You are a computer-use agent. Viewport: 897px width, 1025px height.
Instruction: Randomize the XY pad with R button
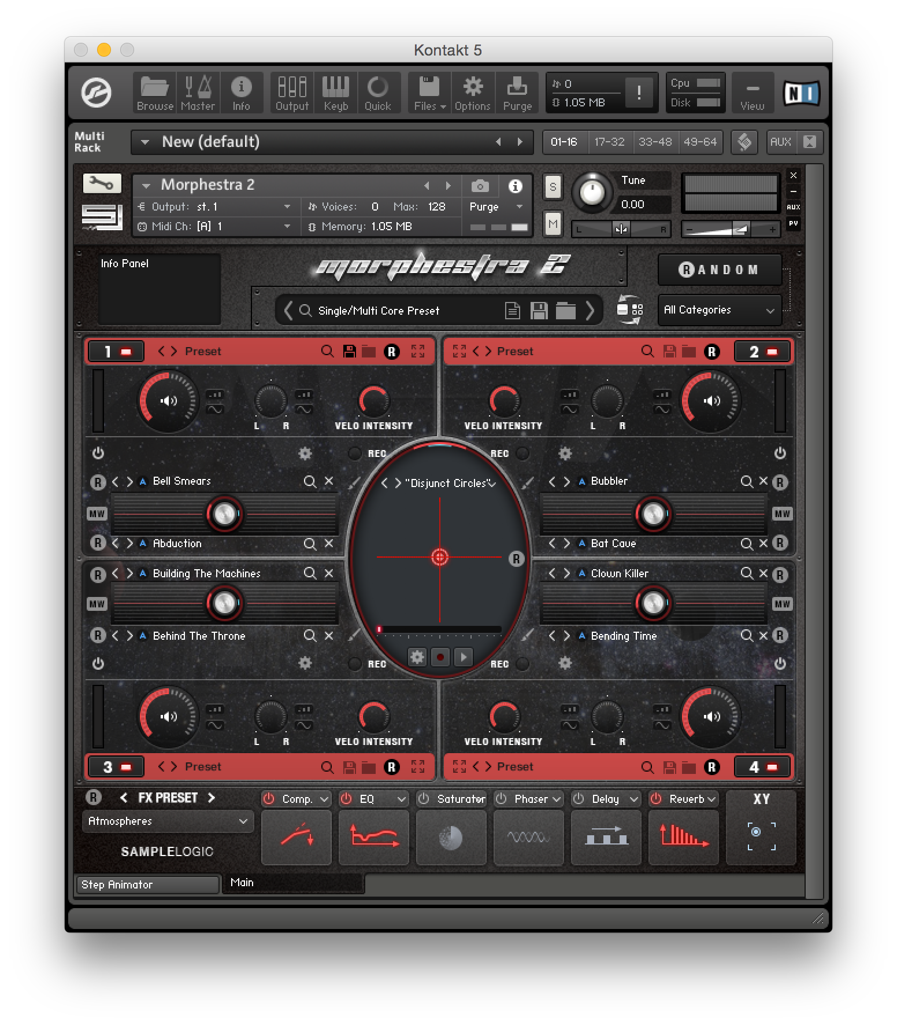pos(516,559)
